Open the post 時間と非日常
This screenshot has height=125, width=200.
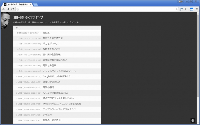[x=49, y=65]
